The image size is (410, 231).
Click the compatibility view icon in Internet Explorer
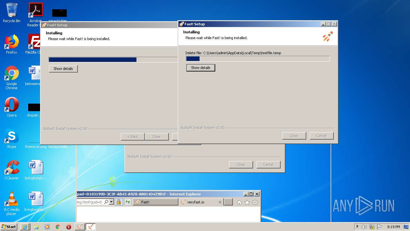click(x=128, y=202)
